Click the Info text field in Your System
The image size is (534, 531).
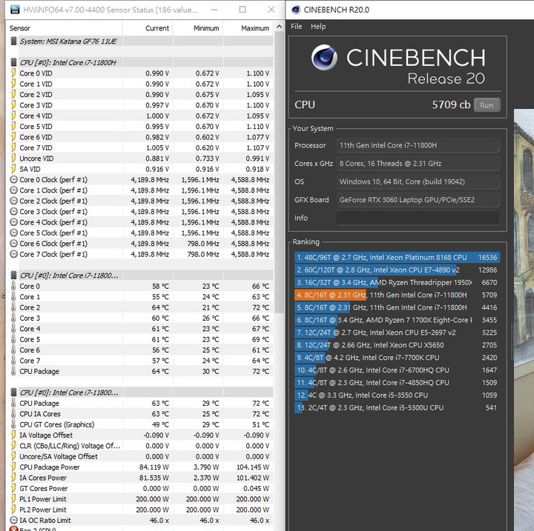418,218
